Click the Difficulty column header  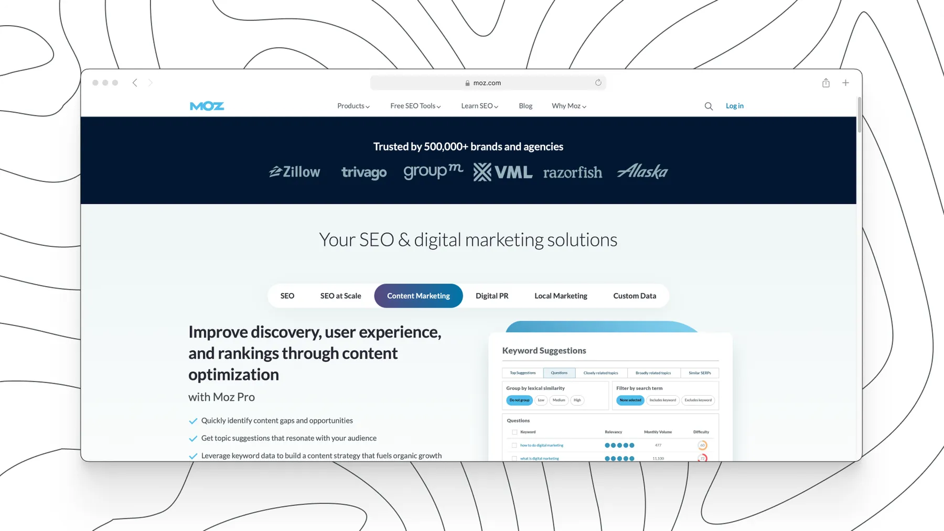click(701, 432)
